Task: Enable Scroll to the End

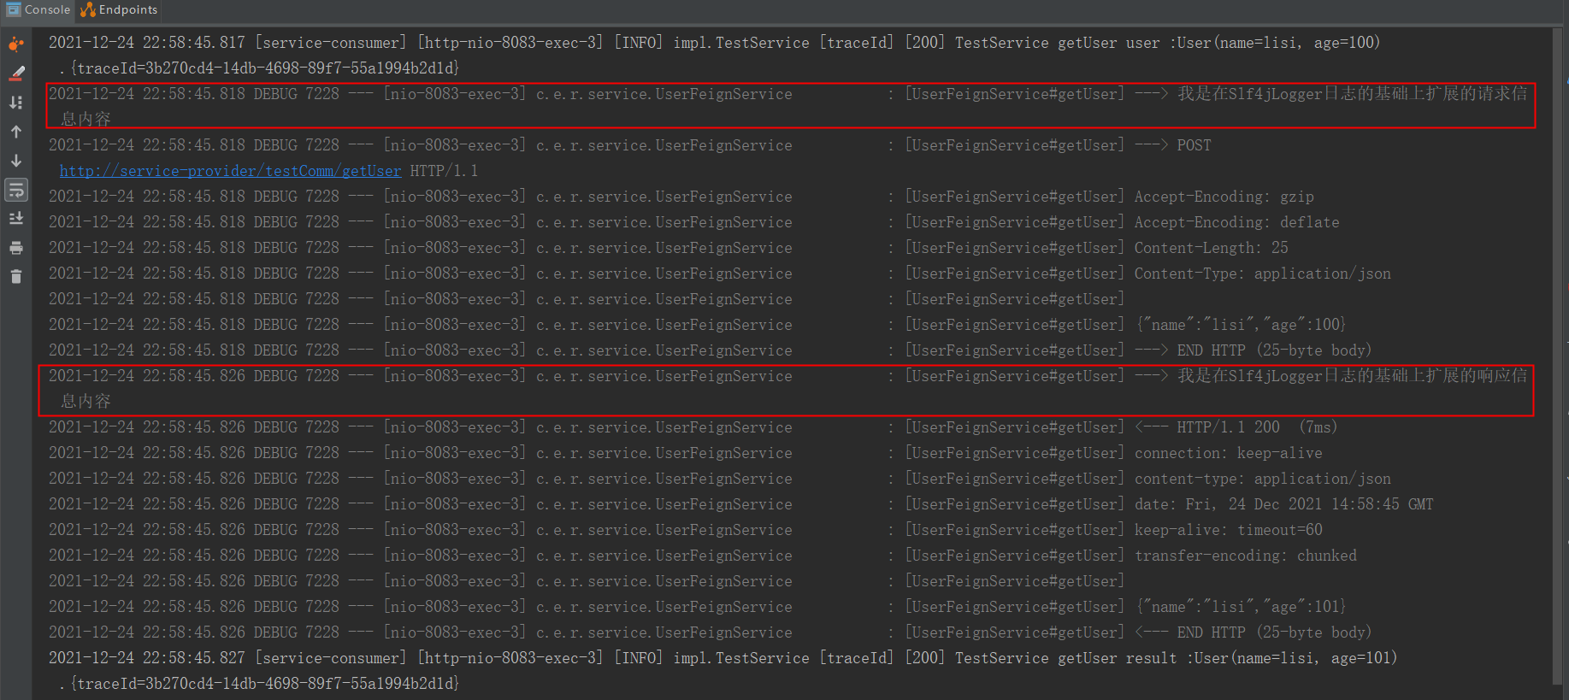Action: point(15,218)
